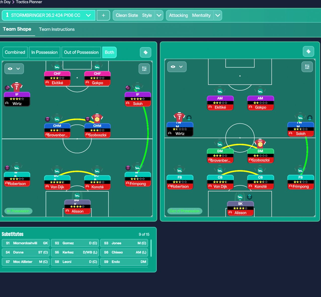Click the purple icon beside Wirtz's in-possession shirt
This screenshot has width=321, height=297.
pos(7,88)
